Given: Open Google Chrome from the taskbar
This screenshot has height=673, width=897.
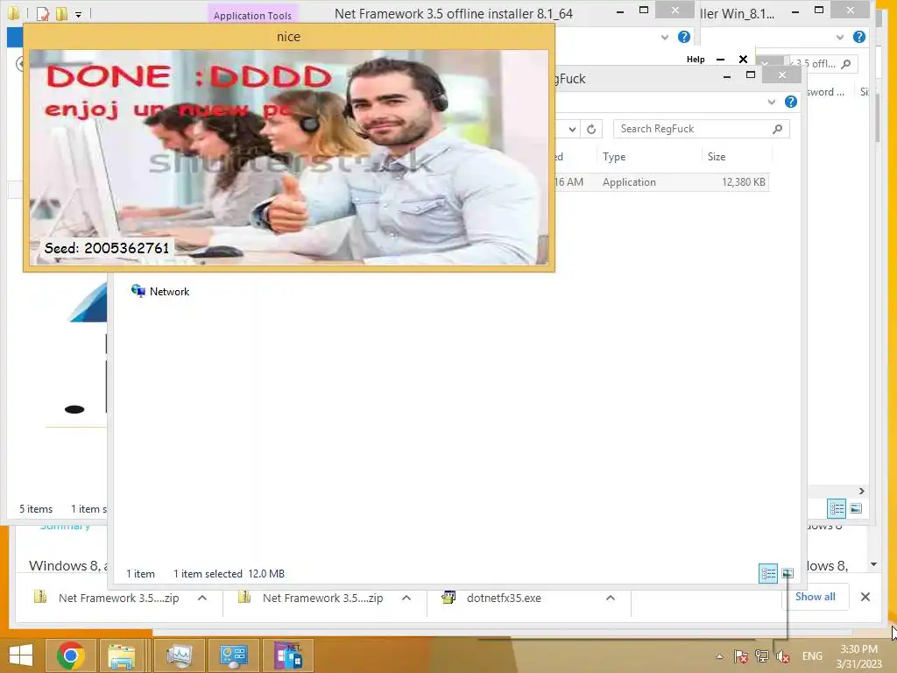Looking at the screenshot, I should pos(70,655).
